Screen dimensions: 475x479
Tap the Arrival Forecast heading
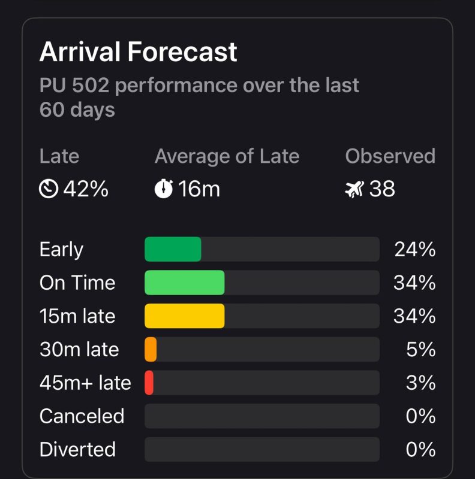[139, 52]
